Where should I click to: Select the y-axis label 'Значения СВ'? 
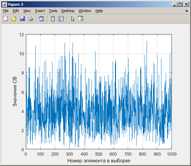point(14,92)
